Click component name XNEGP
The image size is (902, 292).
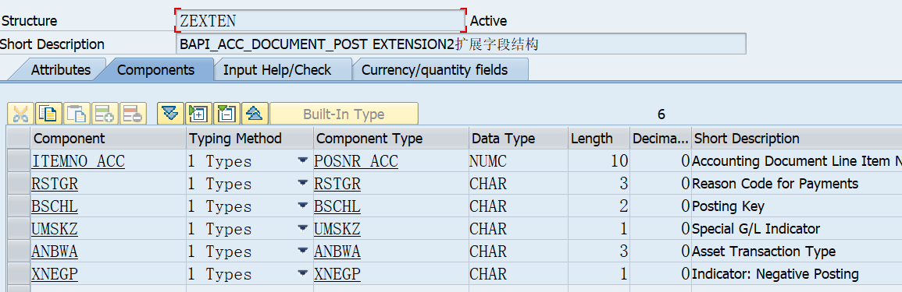click(x=55, y=273)
